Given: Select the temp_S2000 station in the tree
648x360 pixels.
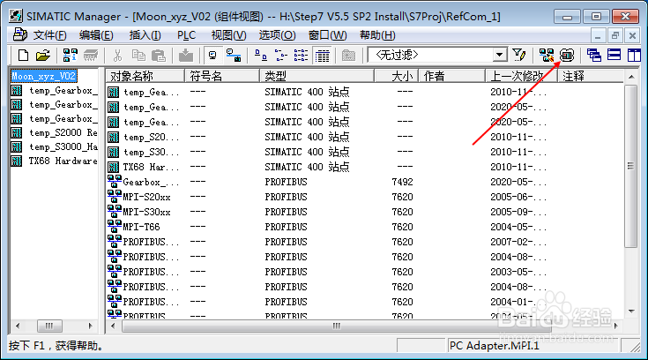Looking at the screenshot, I should click(x=54, y=133).
